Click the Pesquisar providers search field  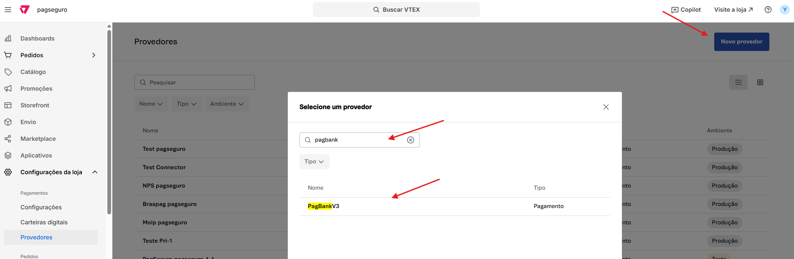[x=195, y=82]
